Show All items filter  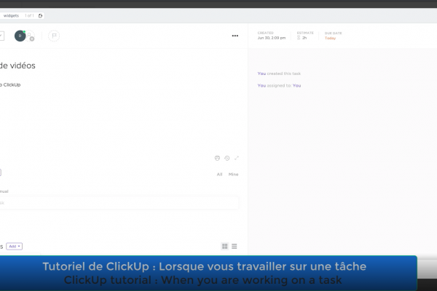(x=220, y=175)
